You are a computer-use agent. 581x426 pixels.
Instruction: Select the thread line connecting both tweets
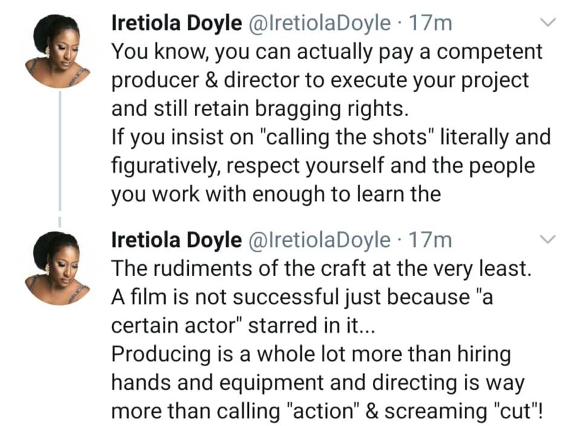(60, 151)
